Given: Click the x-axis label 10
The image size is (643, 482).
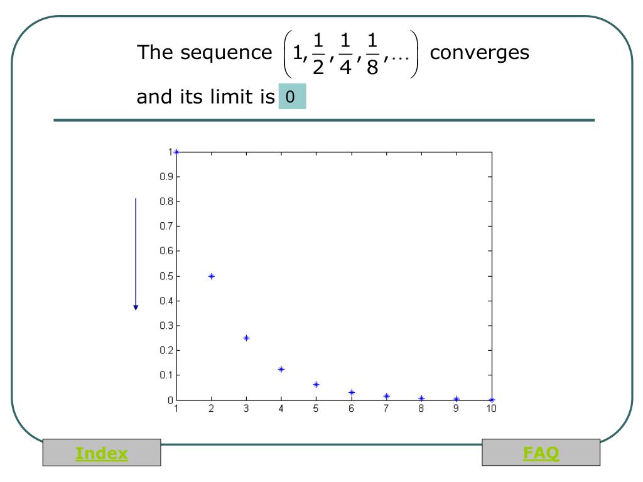Looking at the screenshot, I should pyautogui.click(x=491, y=408).
